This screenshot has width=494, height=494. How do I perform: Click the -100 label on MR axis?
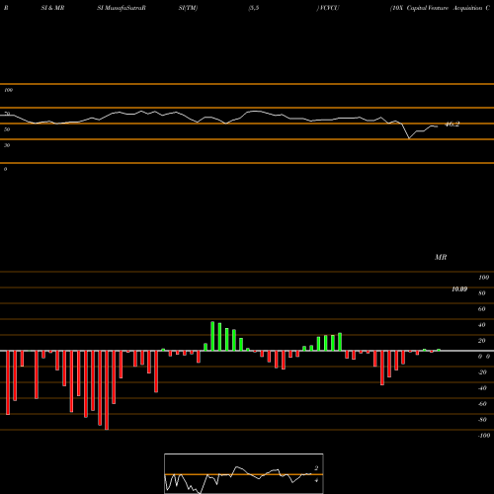click(x=484, y=436)
